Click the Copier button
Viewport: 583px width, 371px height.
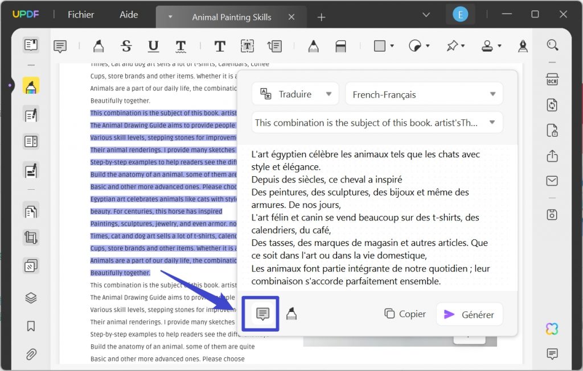pos(405,314)
